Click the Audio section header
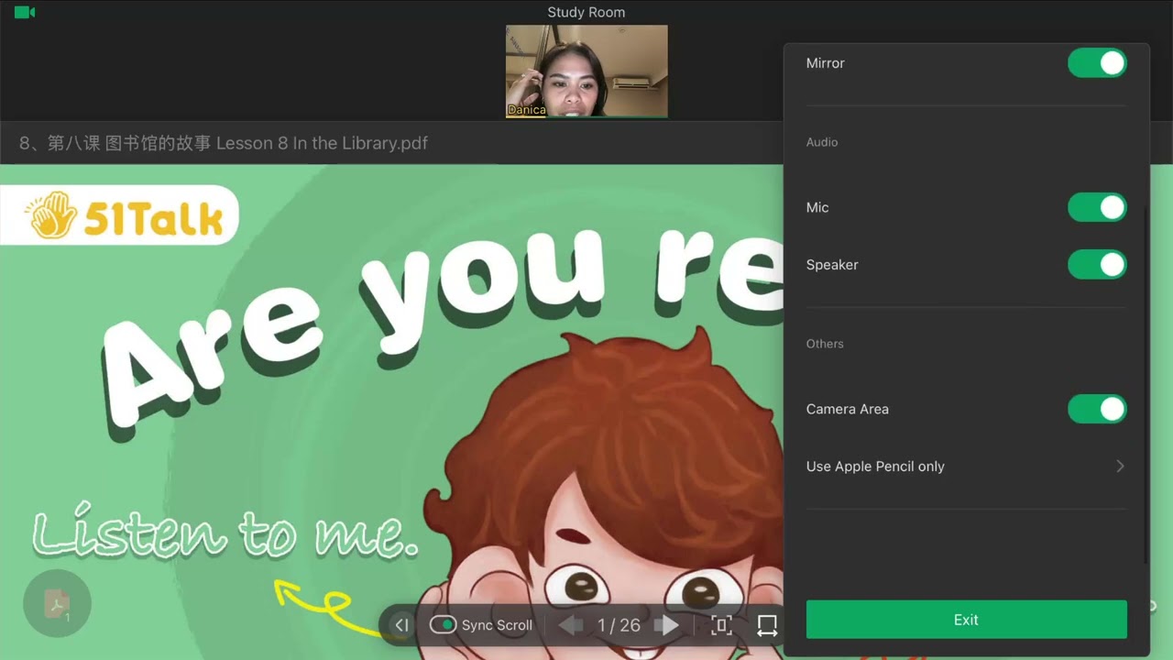The width and height of the screenshot is (1173, 660). pos(822,142)
